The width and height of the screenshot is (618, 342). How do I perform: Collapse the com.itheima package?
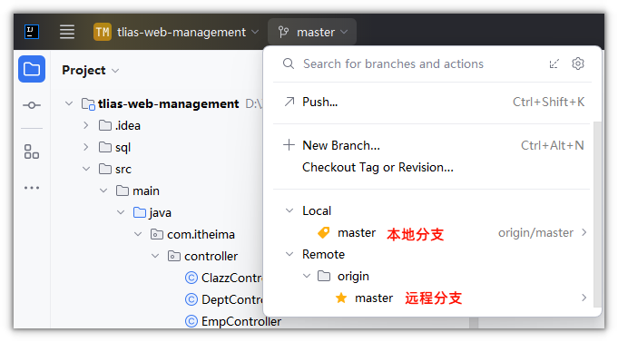138,234
